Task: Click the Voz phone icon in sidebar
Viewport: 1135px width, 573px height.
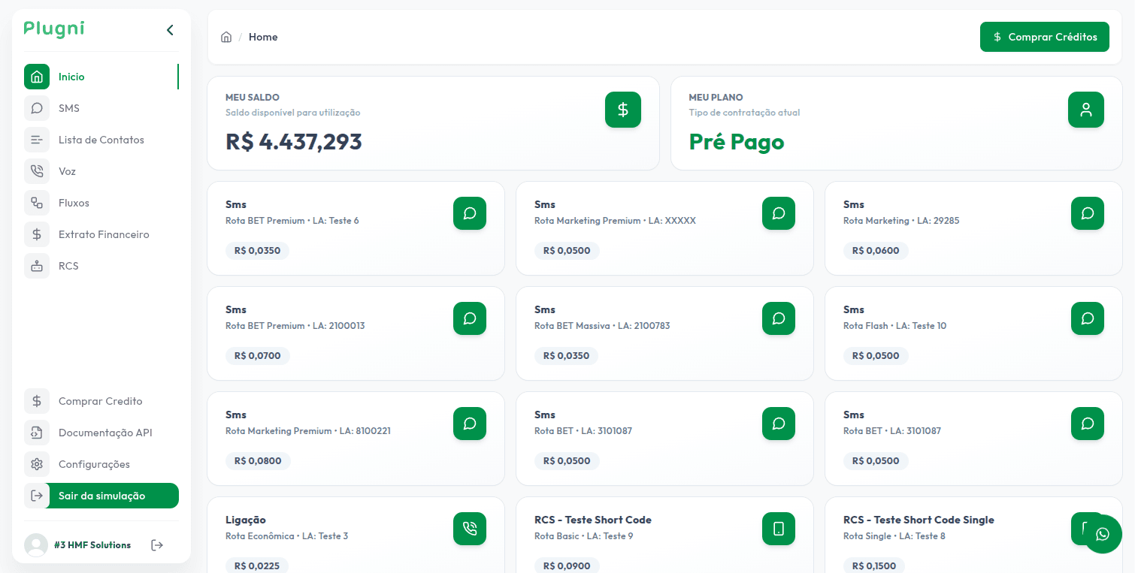Action: [37, 171]
